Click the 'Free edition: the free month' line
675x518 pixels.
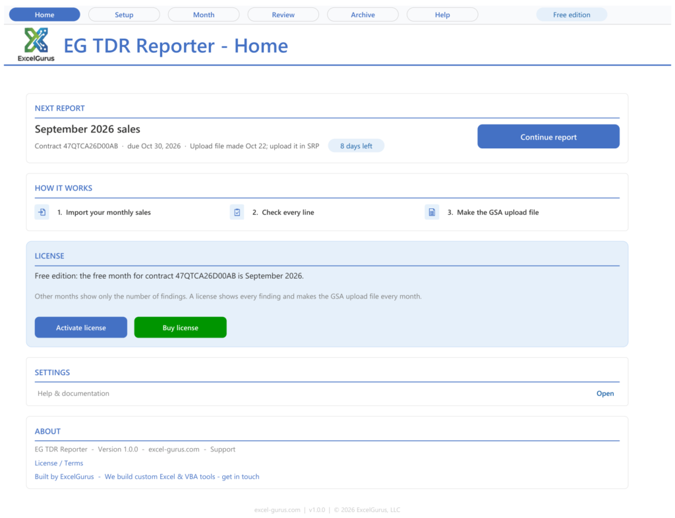[x=169, y=275]
